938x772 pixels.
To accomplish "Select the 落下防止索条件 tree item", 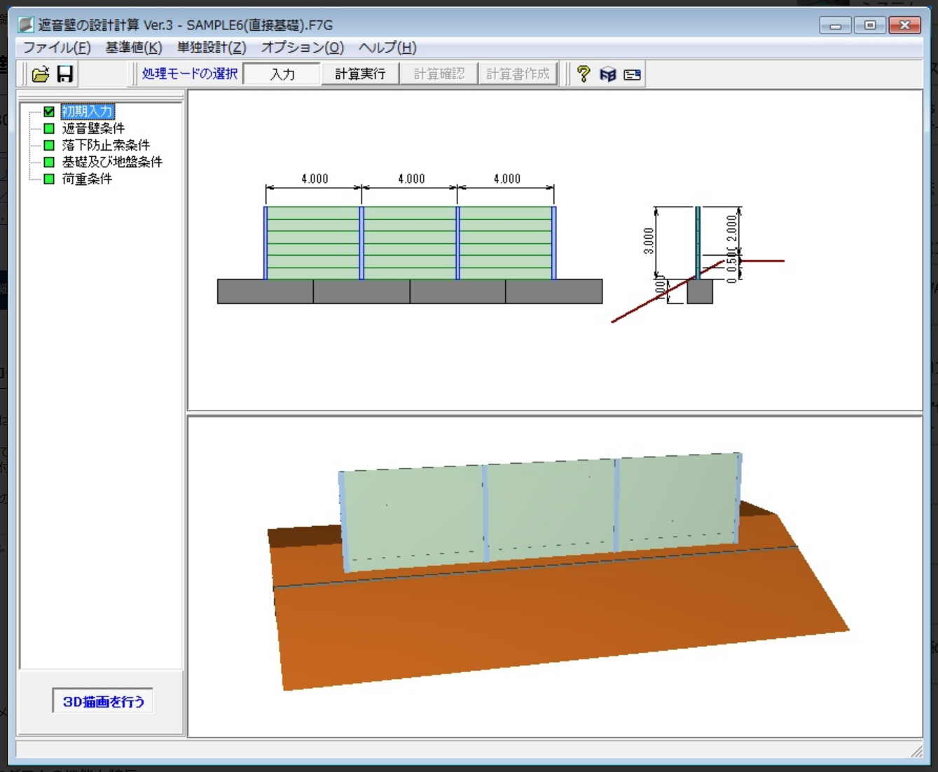I will [105, 145].
